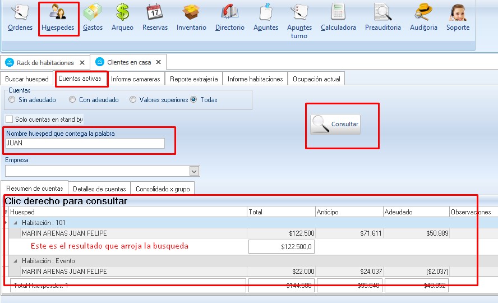The image size is (498, 303).
Task: Enable Solo cuentas en stand by checkbox
Action: (10, 120)
